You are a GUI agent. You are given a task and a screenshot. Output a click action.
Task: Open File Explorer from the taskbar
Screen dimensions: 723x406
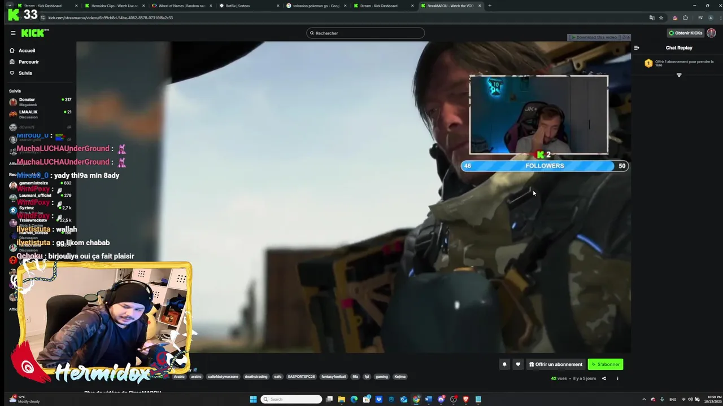click(x=342, y=399)
